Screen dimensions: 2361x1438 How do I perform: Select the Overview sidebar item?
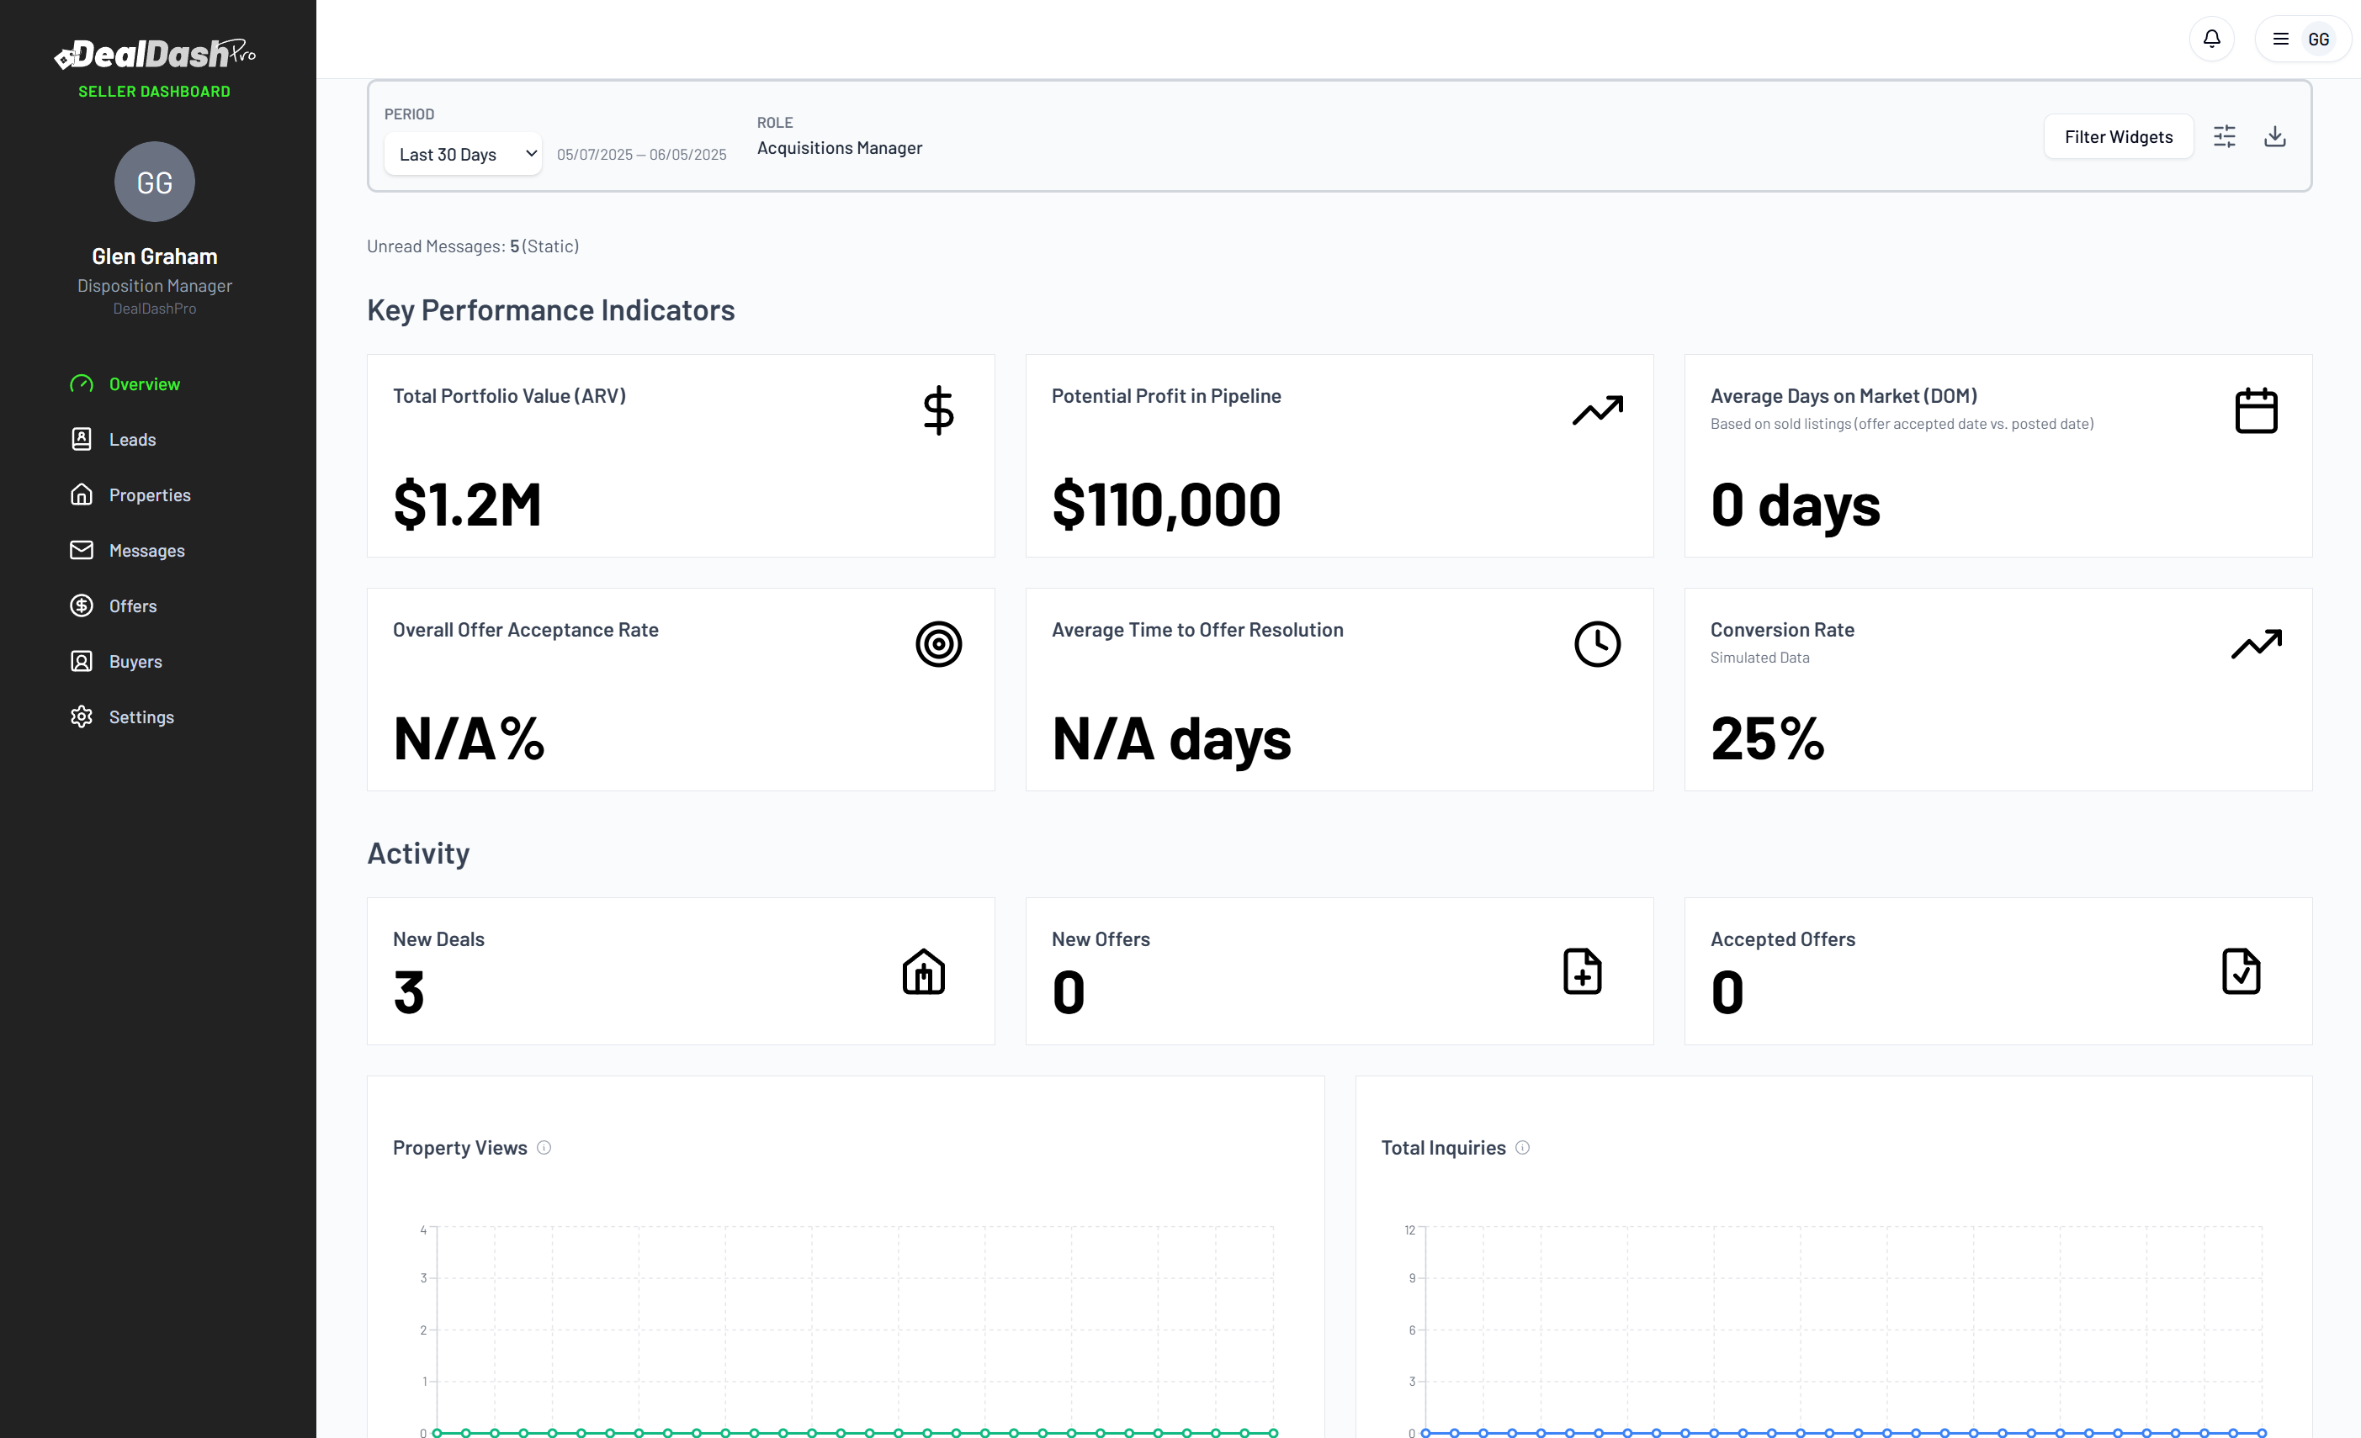click(x=144, y=384)
